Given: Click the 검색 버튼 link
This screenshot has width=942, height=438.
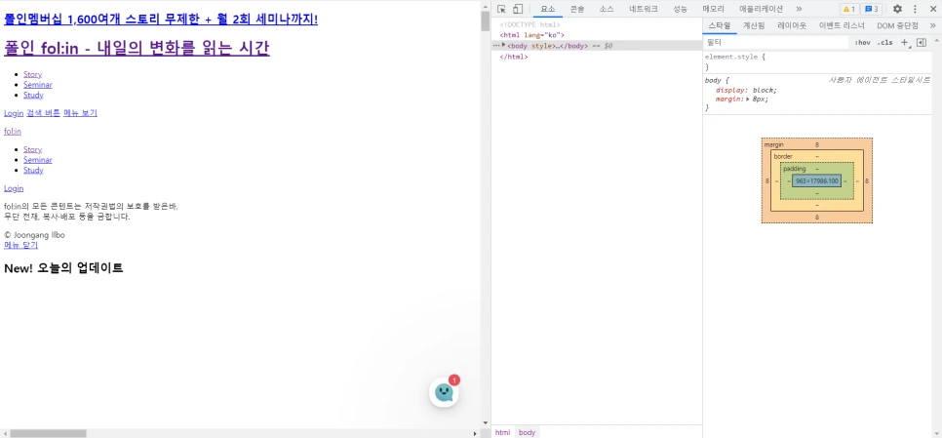Looking at the screenshot, I should 43,113.
